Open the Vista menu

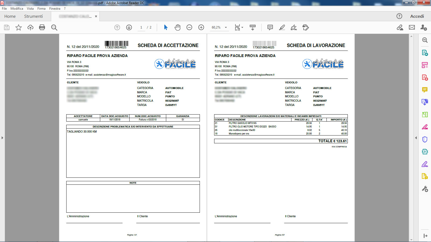(x=30, y=9)
